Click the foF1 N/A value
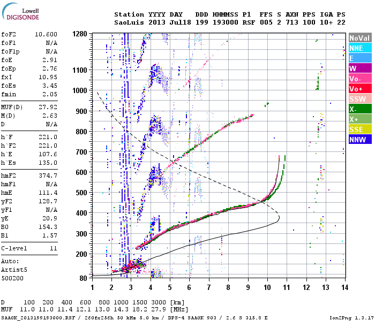 pos(51,43)
